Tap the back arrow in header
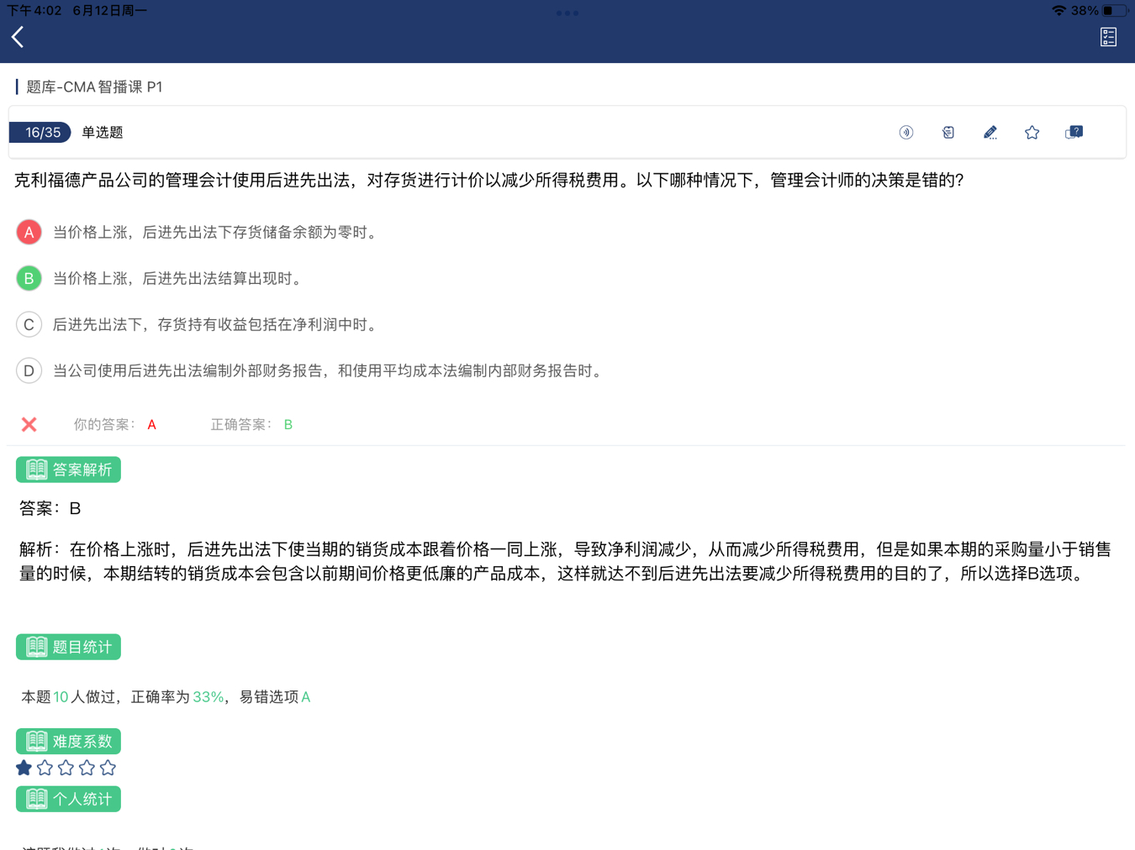1135x850 pixels. point(18,37)
